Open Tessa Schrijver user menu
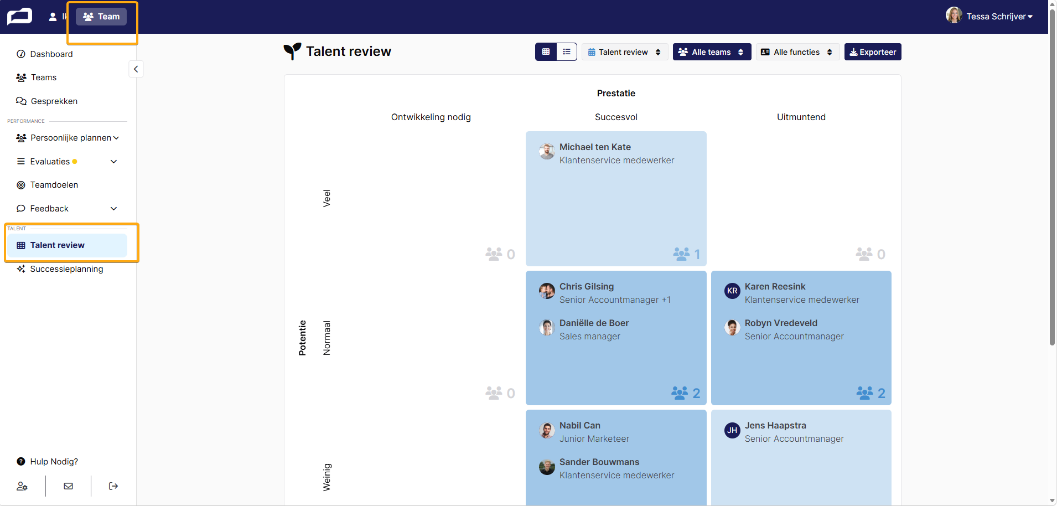The width and height of the screenshot is (1057, 506). pyautogui.click(x=989, y=16)
